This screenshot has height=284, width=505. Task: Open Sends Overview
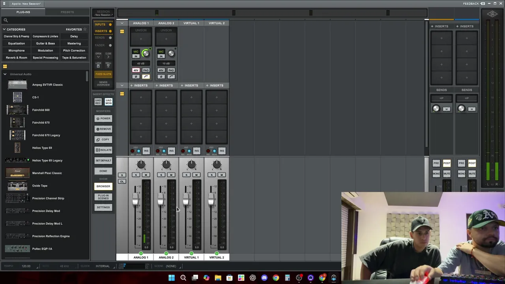103,84
